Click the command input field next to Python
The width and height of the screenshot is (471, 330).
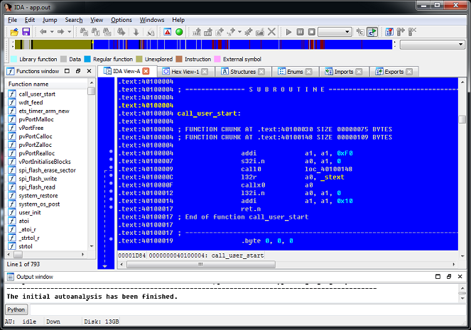248,309
